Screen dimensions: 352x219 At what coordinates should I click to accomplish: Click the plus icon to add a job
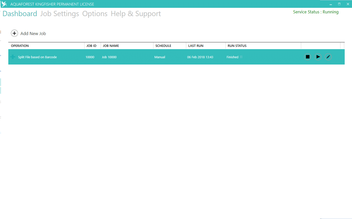point(14,33)
